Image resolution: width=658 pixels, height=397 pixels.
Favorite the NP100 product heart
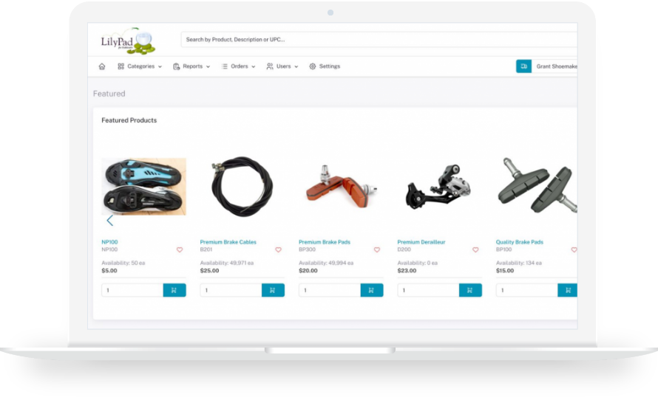pos(180,249)
